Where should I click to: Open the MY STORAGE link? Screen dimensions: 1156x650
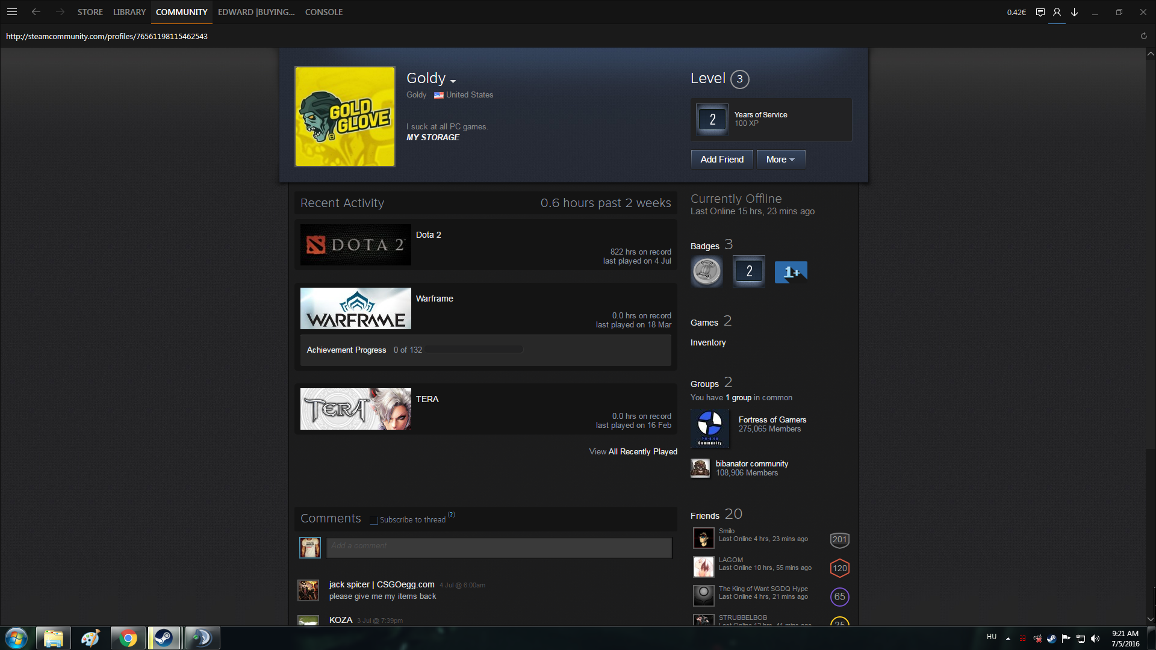[432, 137]
